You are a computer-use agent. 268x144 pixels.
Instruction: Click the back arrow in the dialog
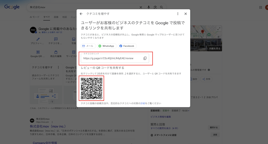click(81, 14)
